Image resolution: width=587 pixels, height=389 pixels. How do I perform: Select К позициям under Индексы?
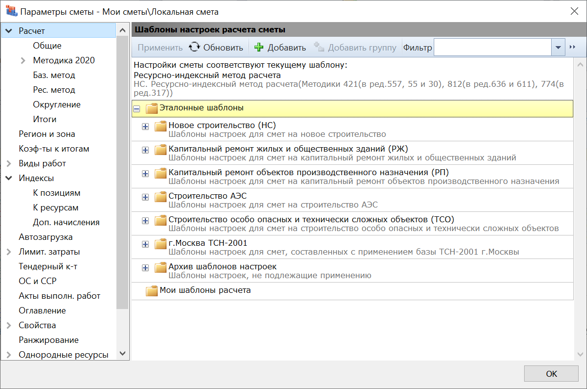[x=56, y=193]
